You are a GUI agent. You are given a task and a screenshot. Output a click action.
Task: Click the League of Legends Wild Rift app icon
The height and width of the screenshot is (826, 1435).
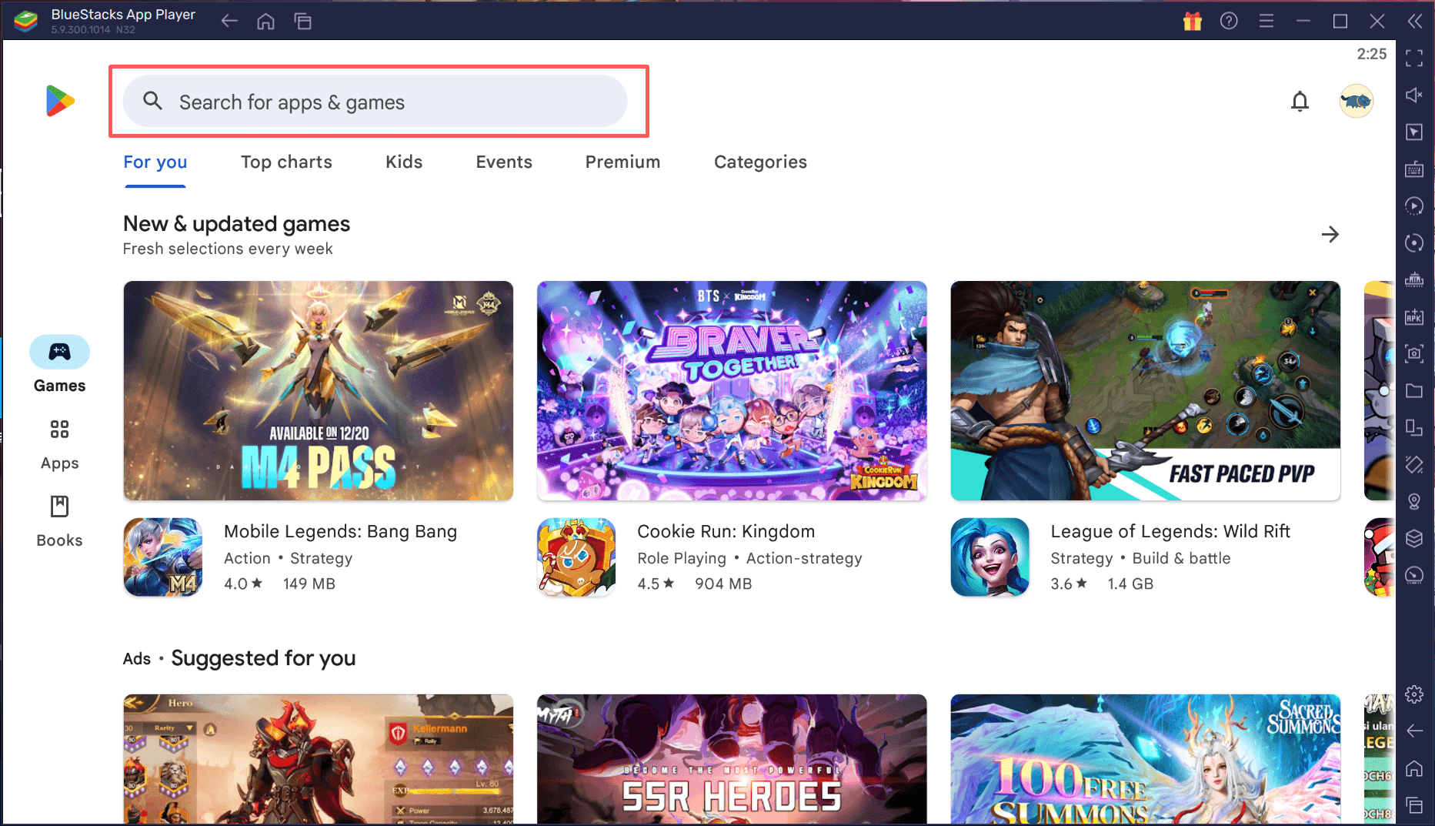pyautogui.click(x=989, y=557)
